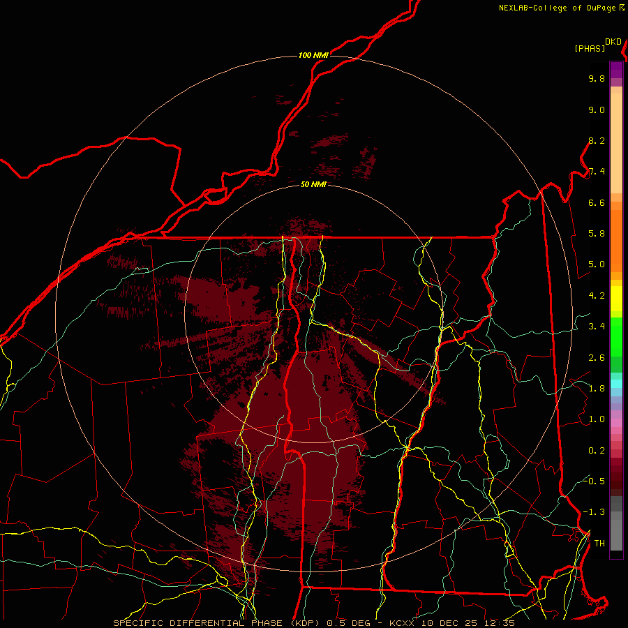Click the cyan segment of the color bar
628x628 pixels.
pos(616,384)
